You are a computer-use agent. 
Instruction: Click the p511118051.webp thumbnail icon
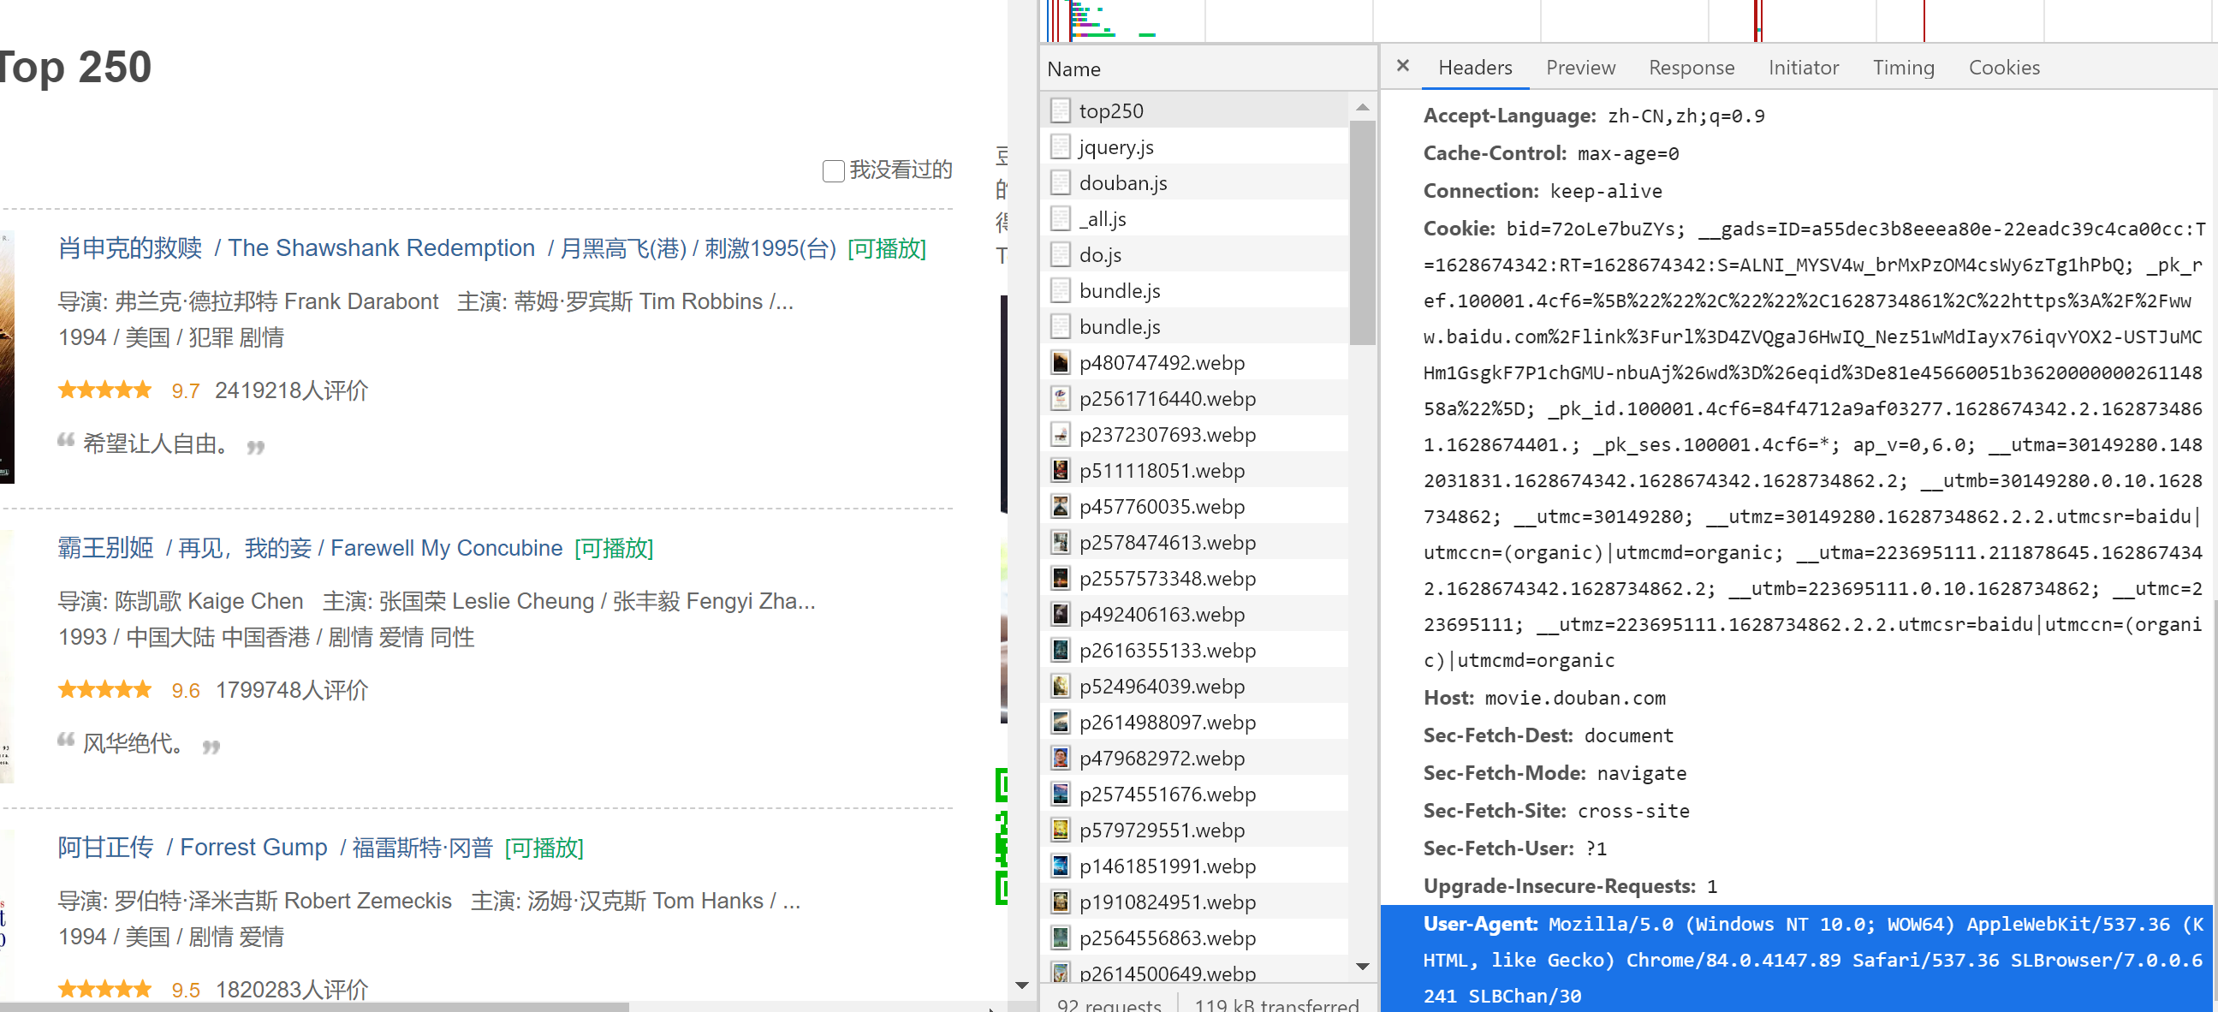tap(1060, 470)
